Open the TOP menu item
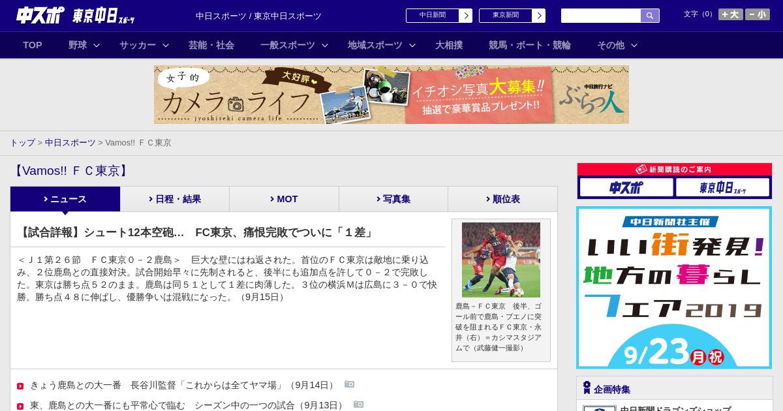 point(33,45)
